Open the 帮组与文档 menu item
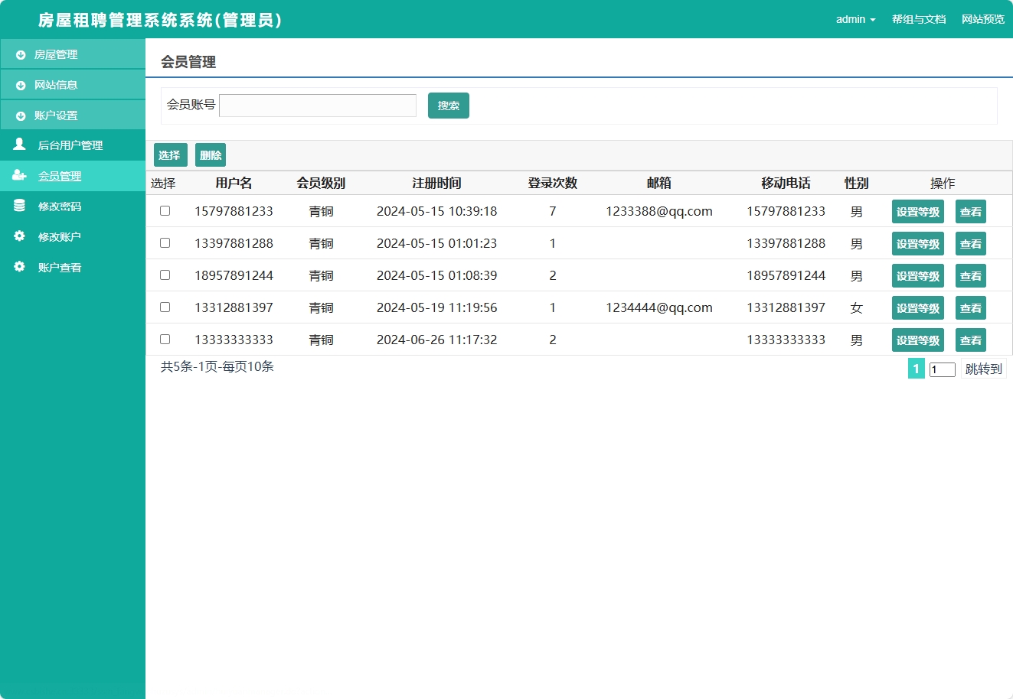This screenshot has height=699, width=1013. coord(918,19)
